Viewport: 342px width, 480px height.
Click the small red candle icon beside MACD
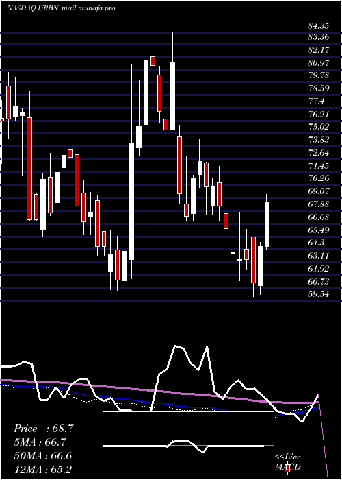(287, 468)
